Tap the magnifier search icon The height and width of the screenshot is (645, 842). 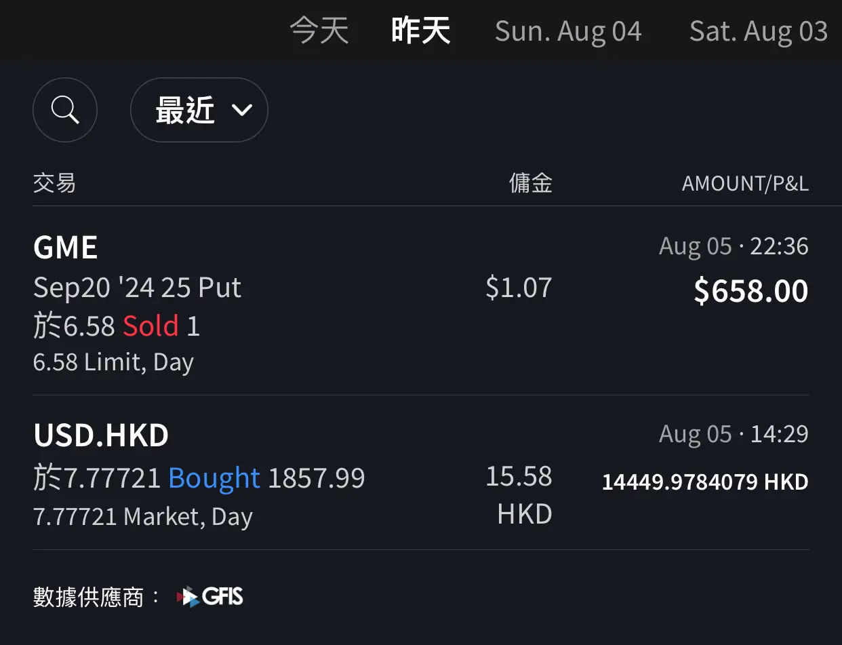65,110
